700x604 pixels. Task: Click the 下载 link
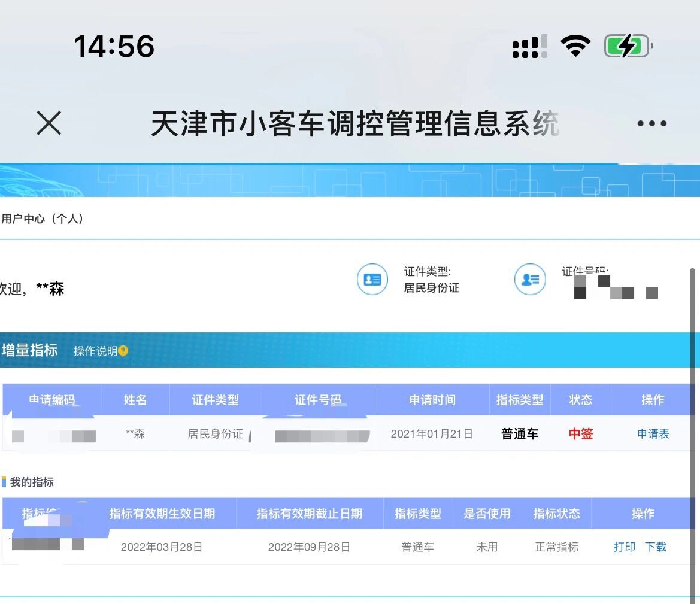(655, 547)
